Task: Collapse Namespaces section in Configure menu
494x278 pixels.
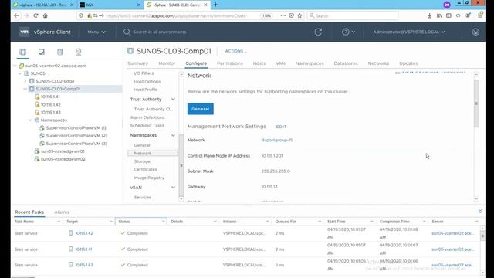Action: coord(173,135)
